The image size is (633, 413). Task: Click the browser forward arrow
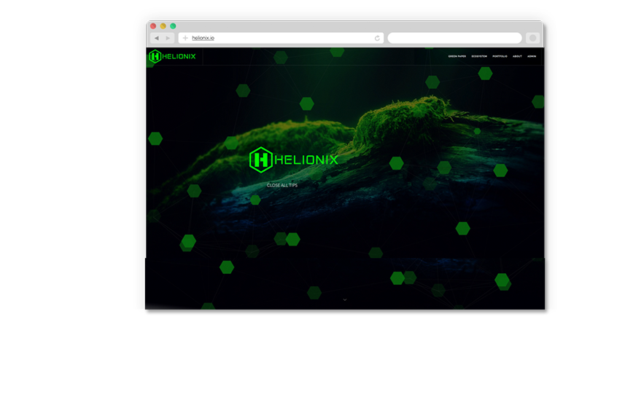[x=168, y=38]
